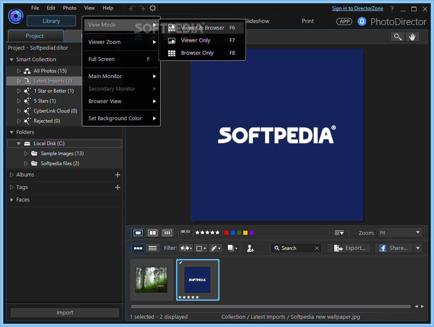The height and width of the screenshot is (327, 434).
Task: Open the Main Monitor submenu
Action: click(x=121, y=76)
